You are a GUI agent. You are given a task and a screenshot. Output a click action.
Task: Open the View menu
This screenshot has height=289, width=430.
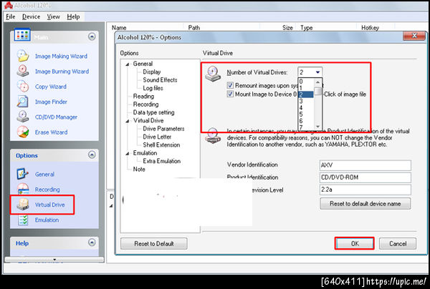pos(53,16)
